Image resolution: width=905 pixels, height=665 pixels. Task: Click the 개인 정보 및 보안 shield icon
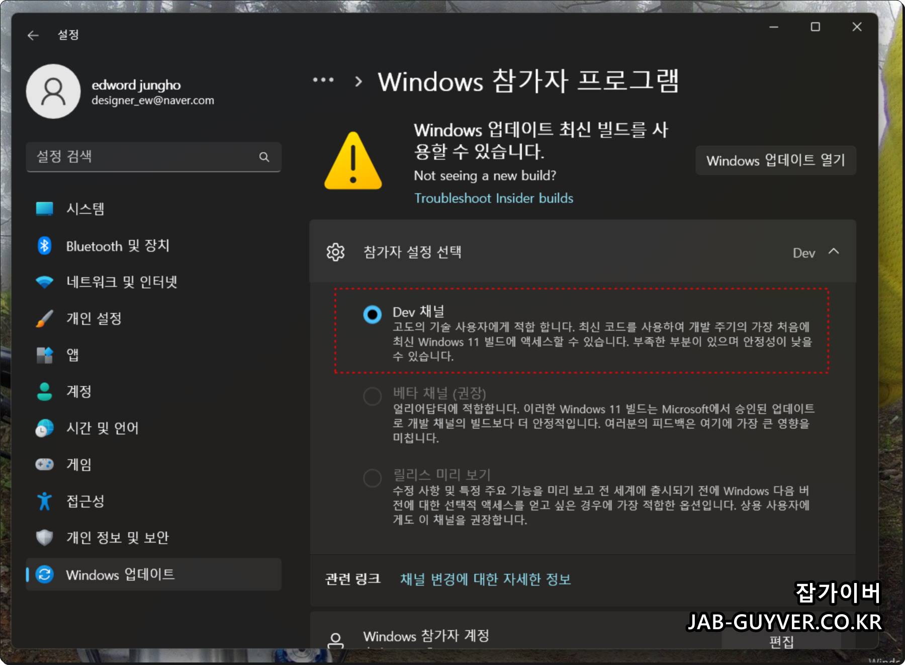click(x=45, y=538)
